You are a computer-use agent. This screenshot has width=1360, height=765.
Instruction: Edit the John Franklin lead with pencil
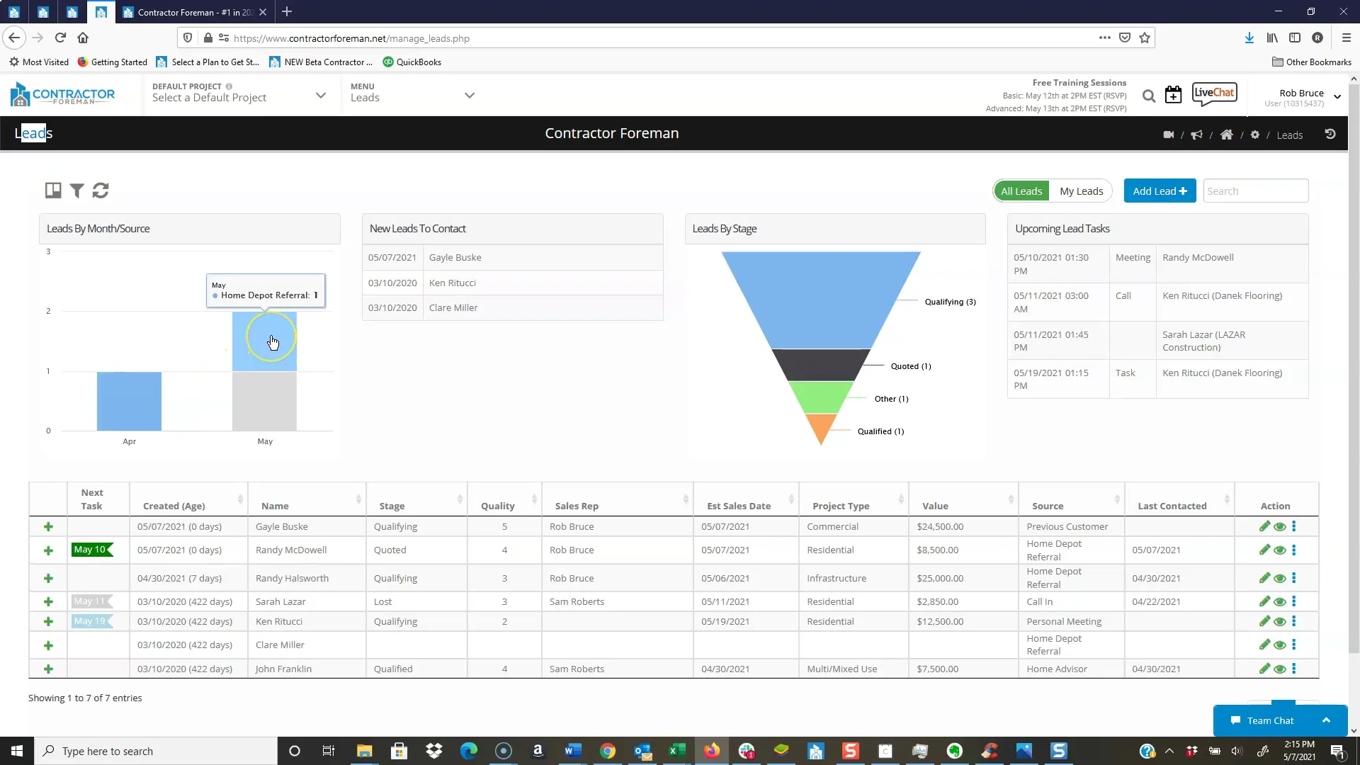click(x=1264, y=669)
